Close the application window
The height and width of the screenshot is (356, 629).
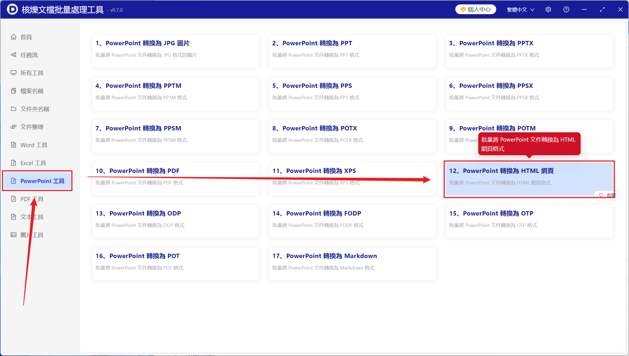tap(620, 10)
